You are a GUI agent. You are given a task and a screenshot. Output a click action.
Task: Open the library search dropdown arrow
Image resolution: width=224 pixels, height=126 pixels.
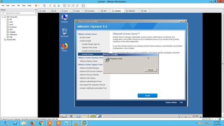(x=36, y=13)
